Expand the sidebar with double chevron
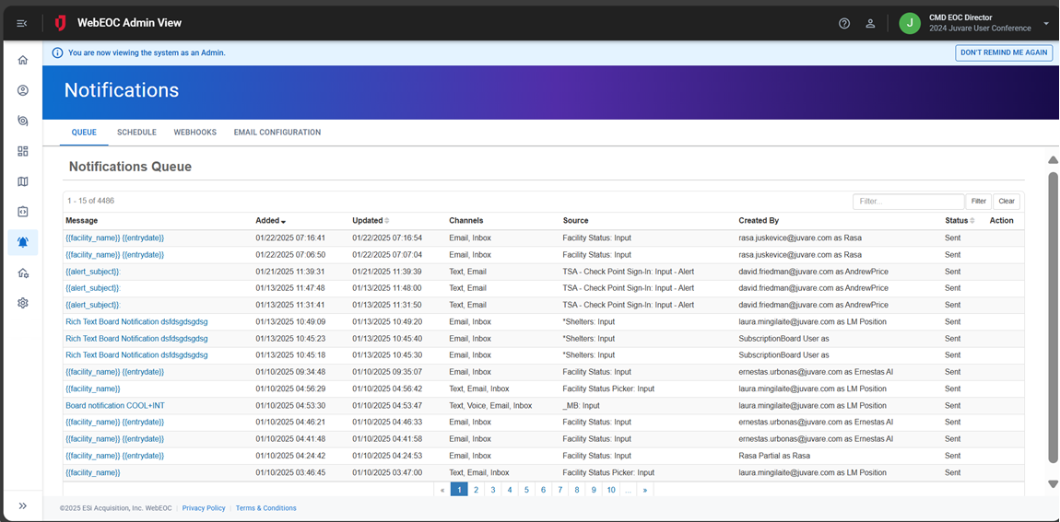 coord(23,505)
